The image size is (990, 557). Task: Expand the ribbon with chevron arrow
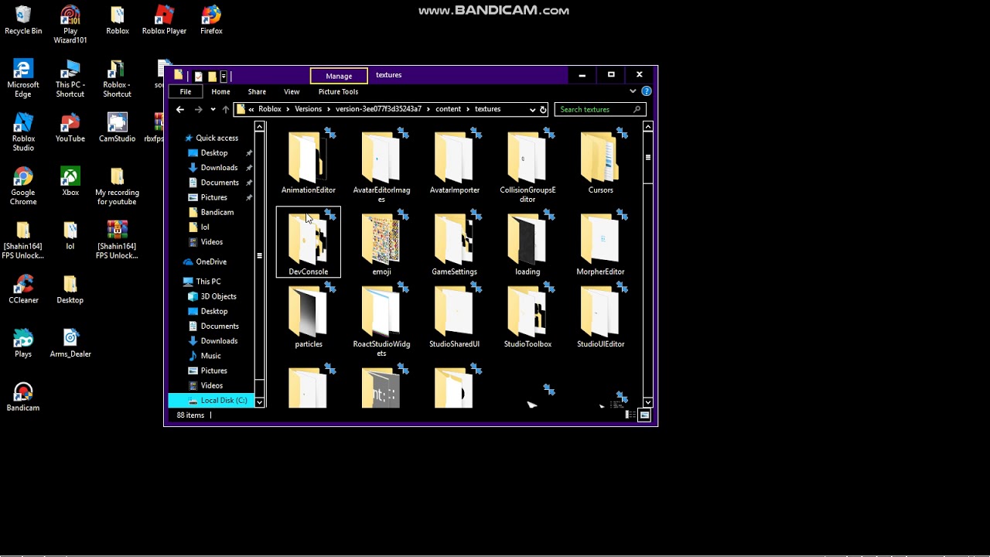click(x=633, y=91)
